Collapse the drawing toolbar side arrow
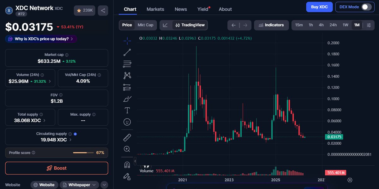The width and height of the screenshot is (379, 189). (x=135, y=161)
